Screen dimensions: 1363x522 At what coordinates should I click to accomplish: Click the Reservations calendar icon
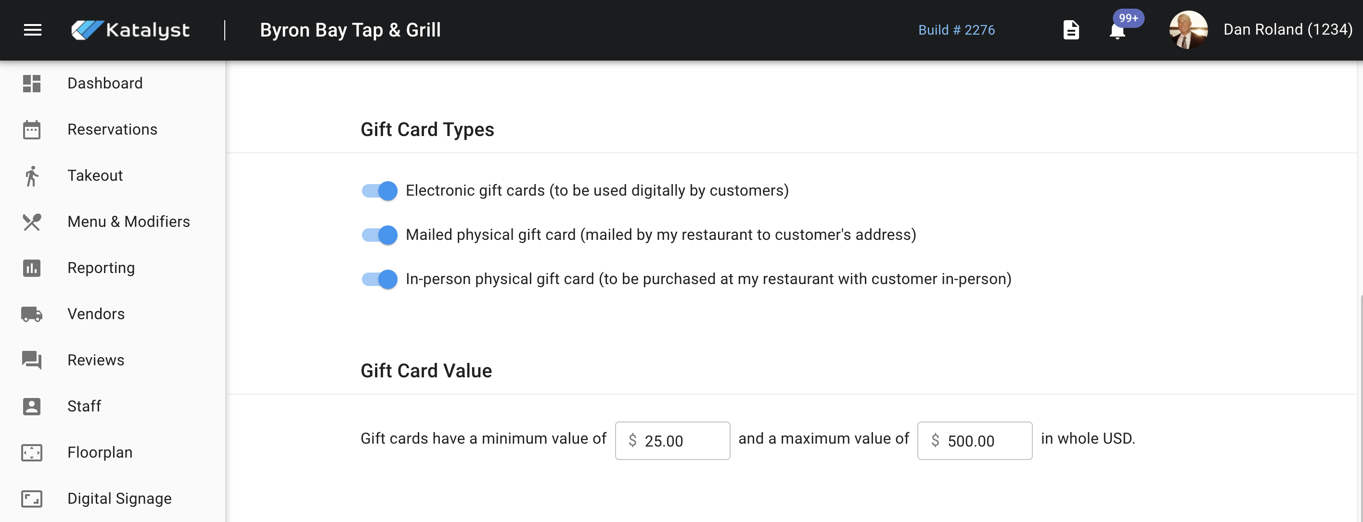click(x=32, y=129)
